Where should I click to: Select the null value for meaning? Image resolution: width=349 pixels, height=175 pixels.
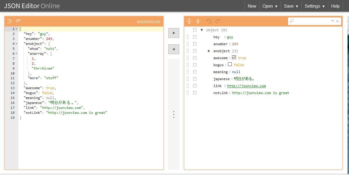[236, 72]
